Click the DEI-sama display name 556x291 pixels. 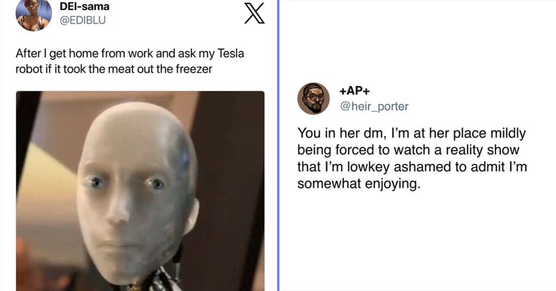click(x=84, y=7)
